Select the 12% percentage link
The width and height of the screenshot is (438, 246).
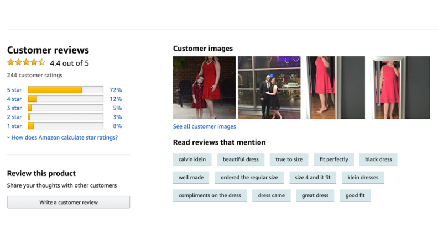[116, 99]
